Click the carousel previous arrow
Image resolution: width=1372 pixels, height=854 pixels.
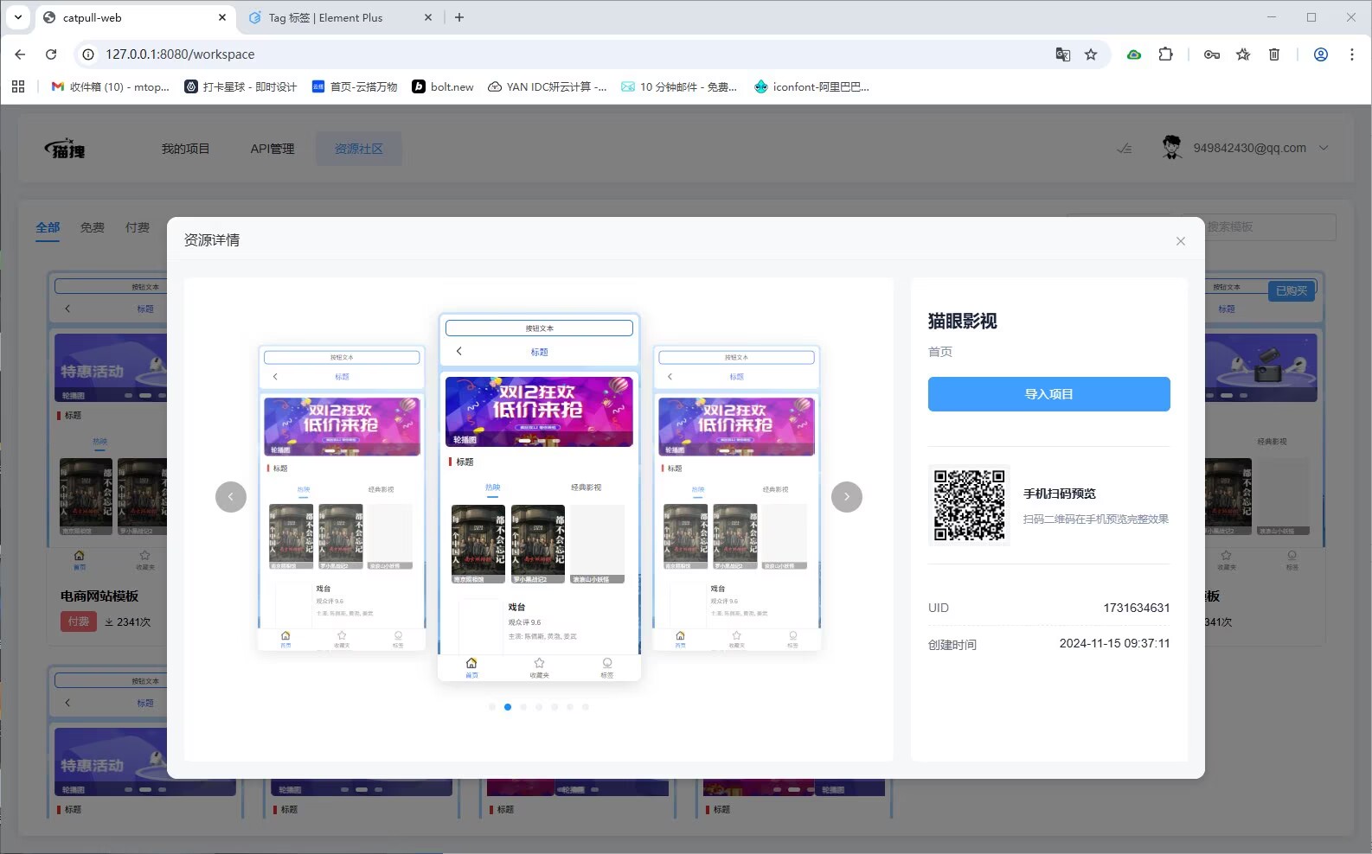(x=231, y=496)
